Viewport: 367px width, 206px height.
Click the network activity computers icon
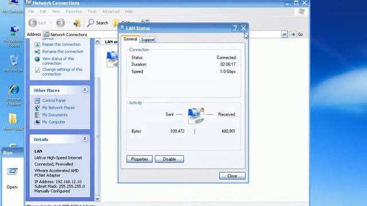pyautogui.click(x=196, y=116)
